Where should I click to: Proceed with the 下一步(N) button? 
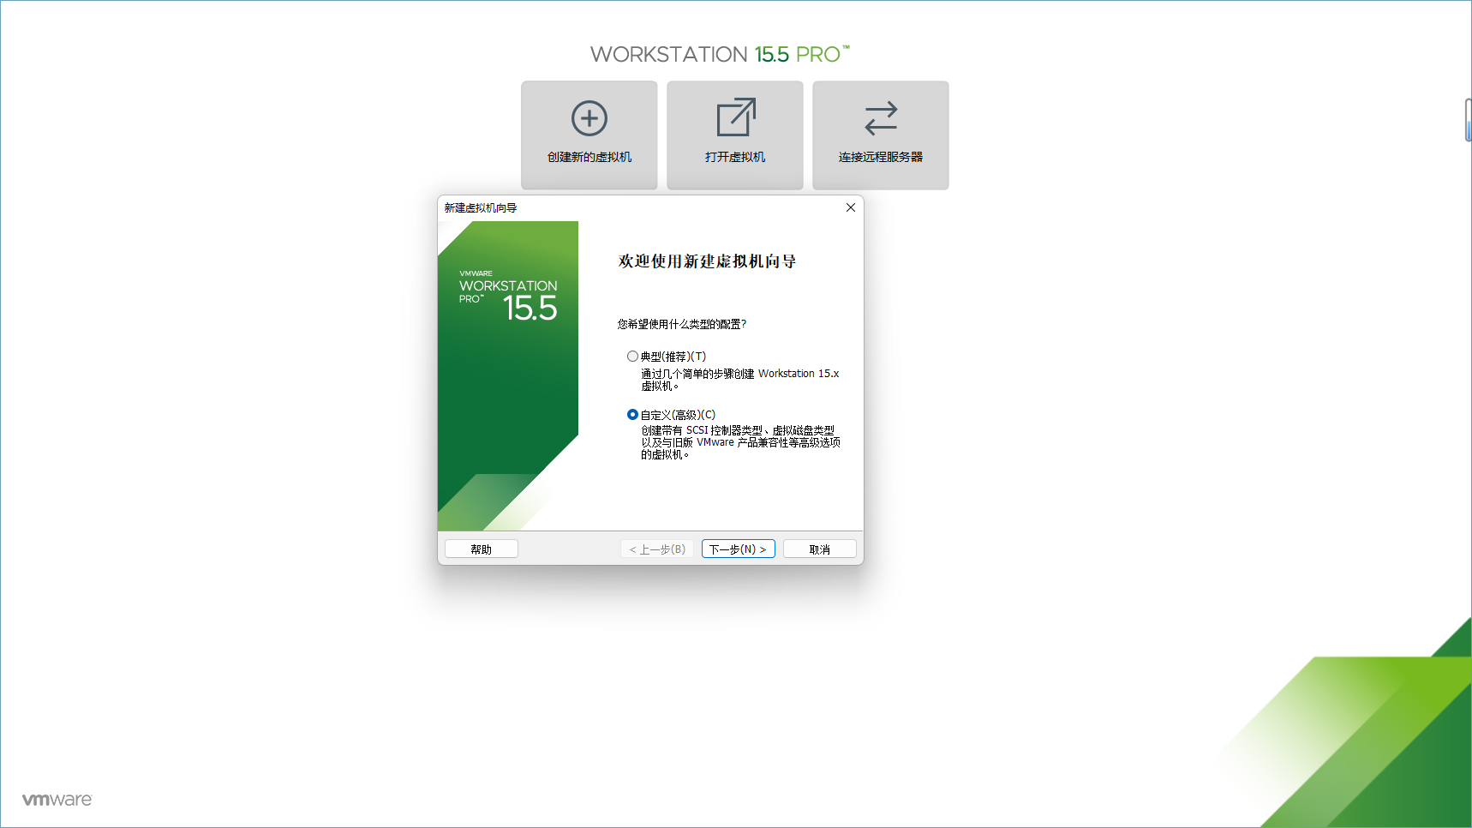739,549
